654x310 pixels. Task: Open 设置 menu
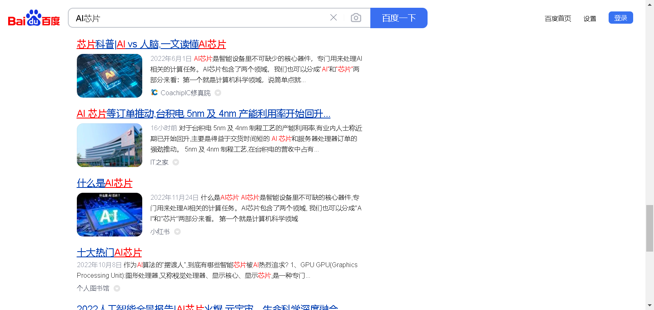(x=590, y=18)
